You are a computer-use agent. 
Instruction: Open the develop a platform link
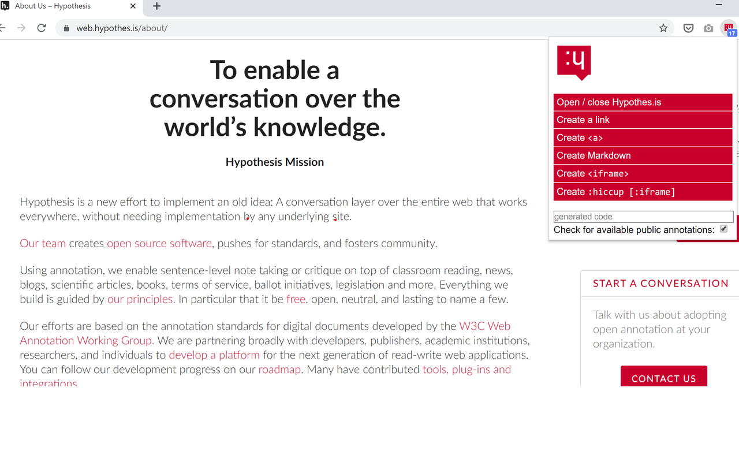[x=214, y=355]
